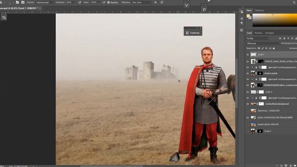Screen dimensions: 297x167
Task: Switch to the Образцы tab
Action: point(259,10)
